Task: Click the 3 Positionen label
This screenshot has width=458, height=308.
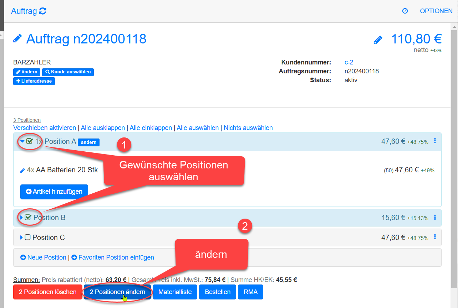Action: tap(27, 120)
